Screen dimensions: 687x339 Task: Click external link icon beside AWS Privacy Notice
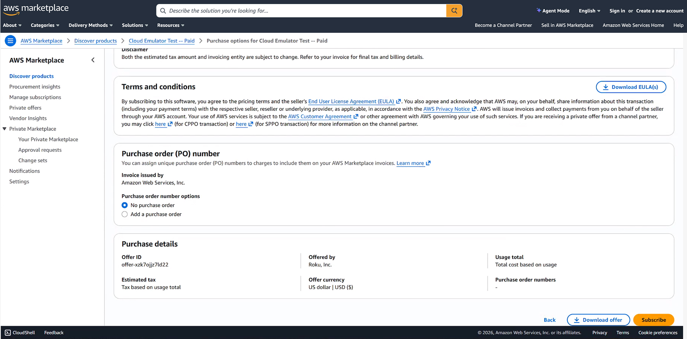click(474, 109)
